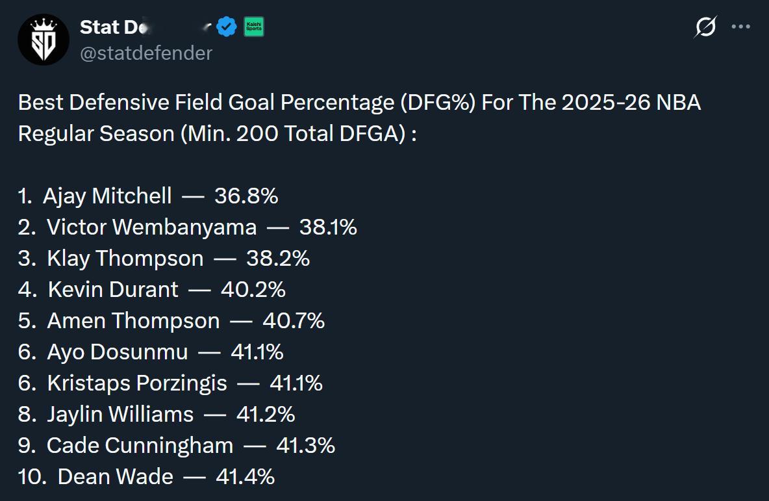Click the 'Min. 200 Total DFGA' text

(x=290, y=133)
